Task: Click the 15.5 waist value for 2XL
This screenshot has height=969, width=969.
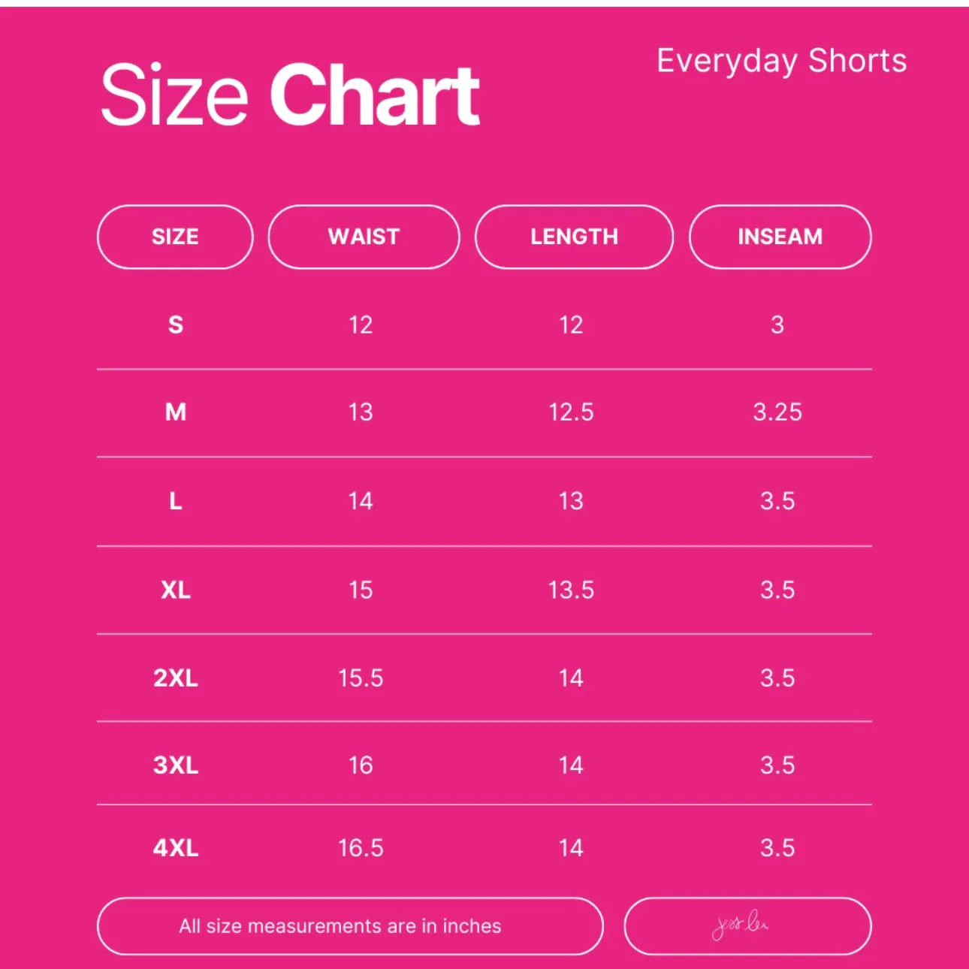Action: click(361, 678)
